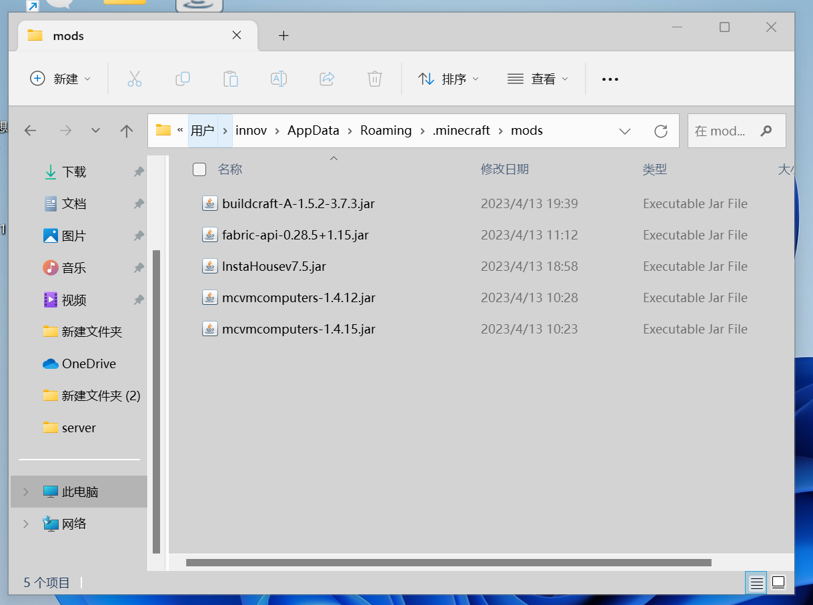Expand the 网络 tree node
Image resolution: width=813 pixels, height=605 pixels.
point(26,524)
